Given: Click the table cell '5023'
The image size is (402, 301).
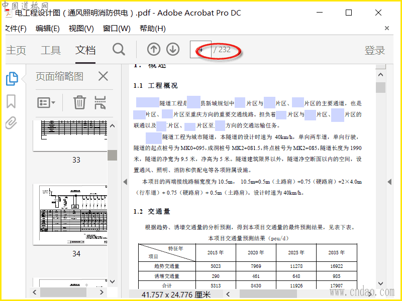Looking at the screenshot, I should pos(216,266).
